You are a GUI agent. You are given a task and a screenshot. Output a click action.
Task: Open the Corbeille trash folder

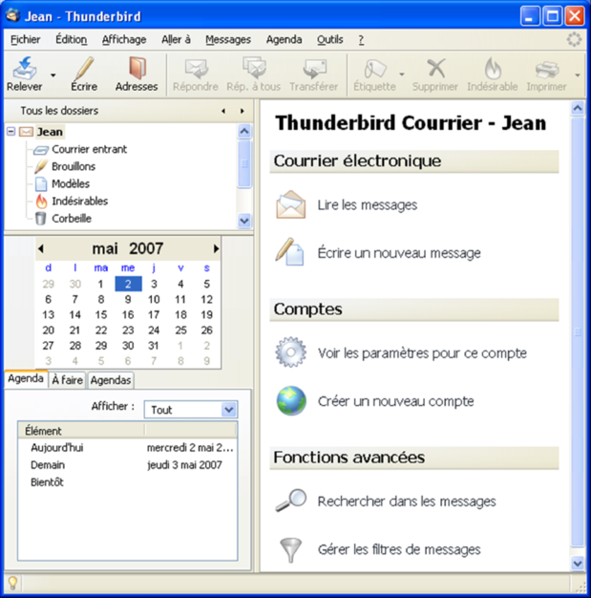coord(72,219)
